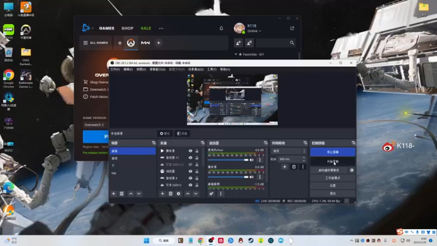Collapse Favorites friends list section
The height and width of the screenshot is (246, 437).
pyautogui.click(x=236, y=54)
